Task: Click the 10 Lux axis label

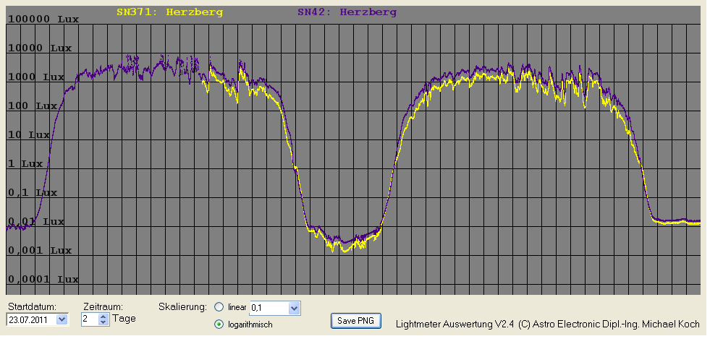Action: (29, 135)
